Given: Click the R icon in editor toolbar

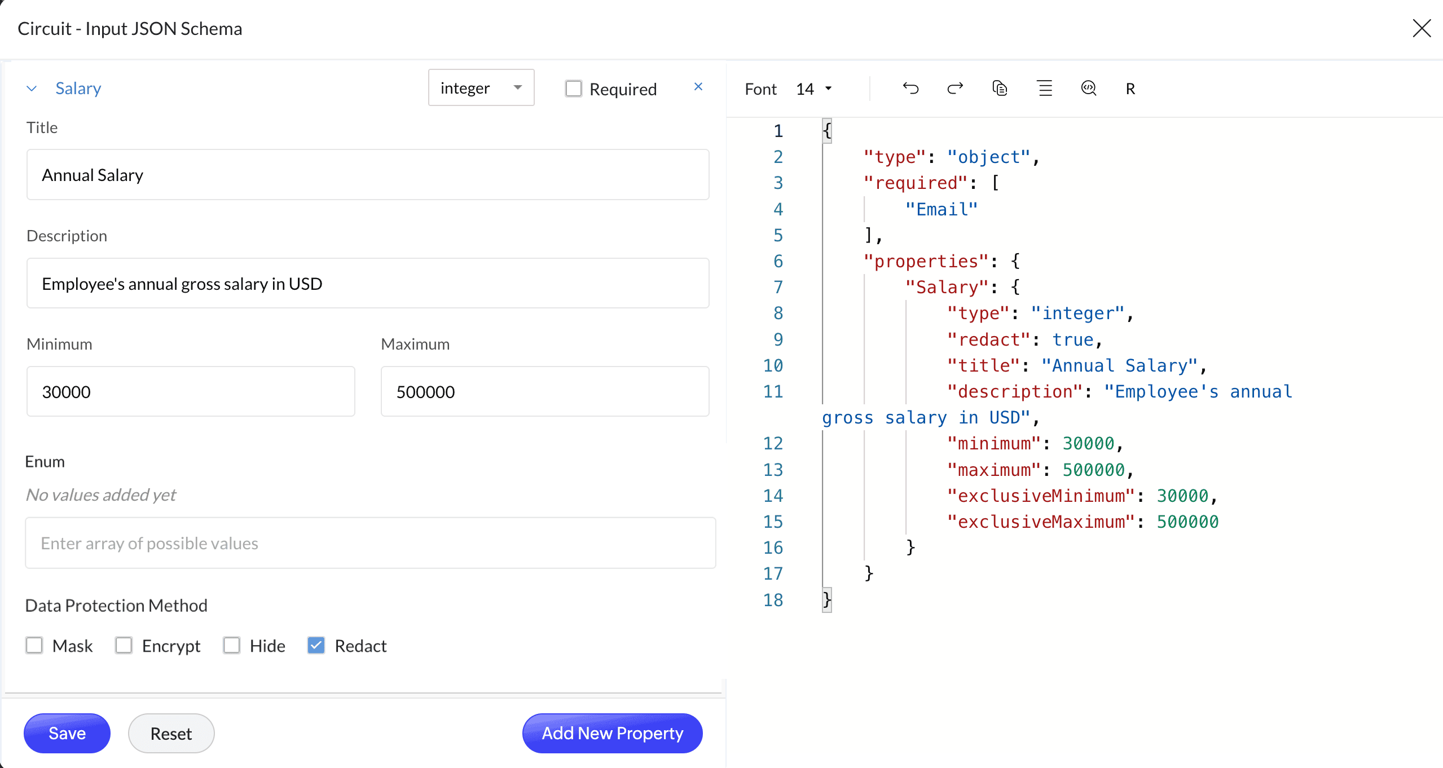Looking at the screenshot, I should click(1130, 89).
